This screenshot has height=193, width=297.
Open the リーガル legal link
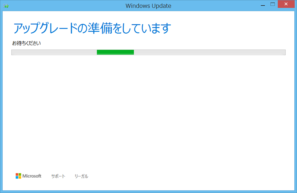click(x=81, y=176)
